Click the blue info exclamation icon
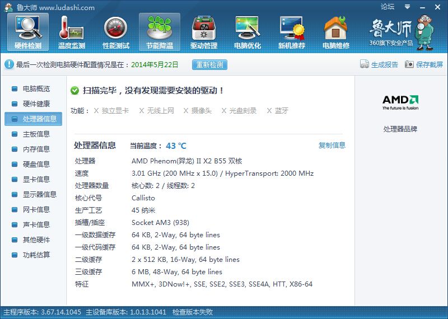The height and width of the screenshot is (319, 448). click(x=9, y=64)
